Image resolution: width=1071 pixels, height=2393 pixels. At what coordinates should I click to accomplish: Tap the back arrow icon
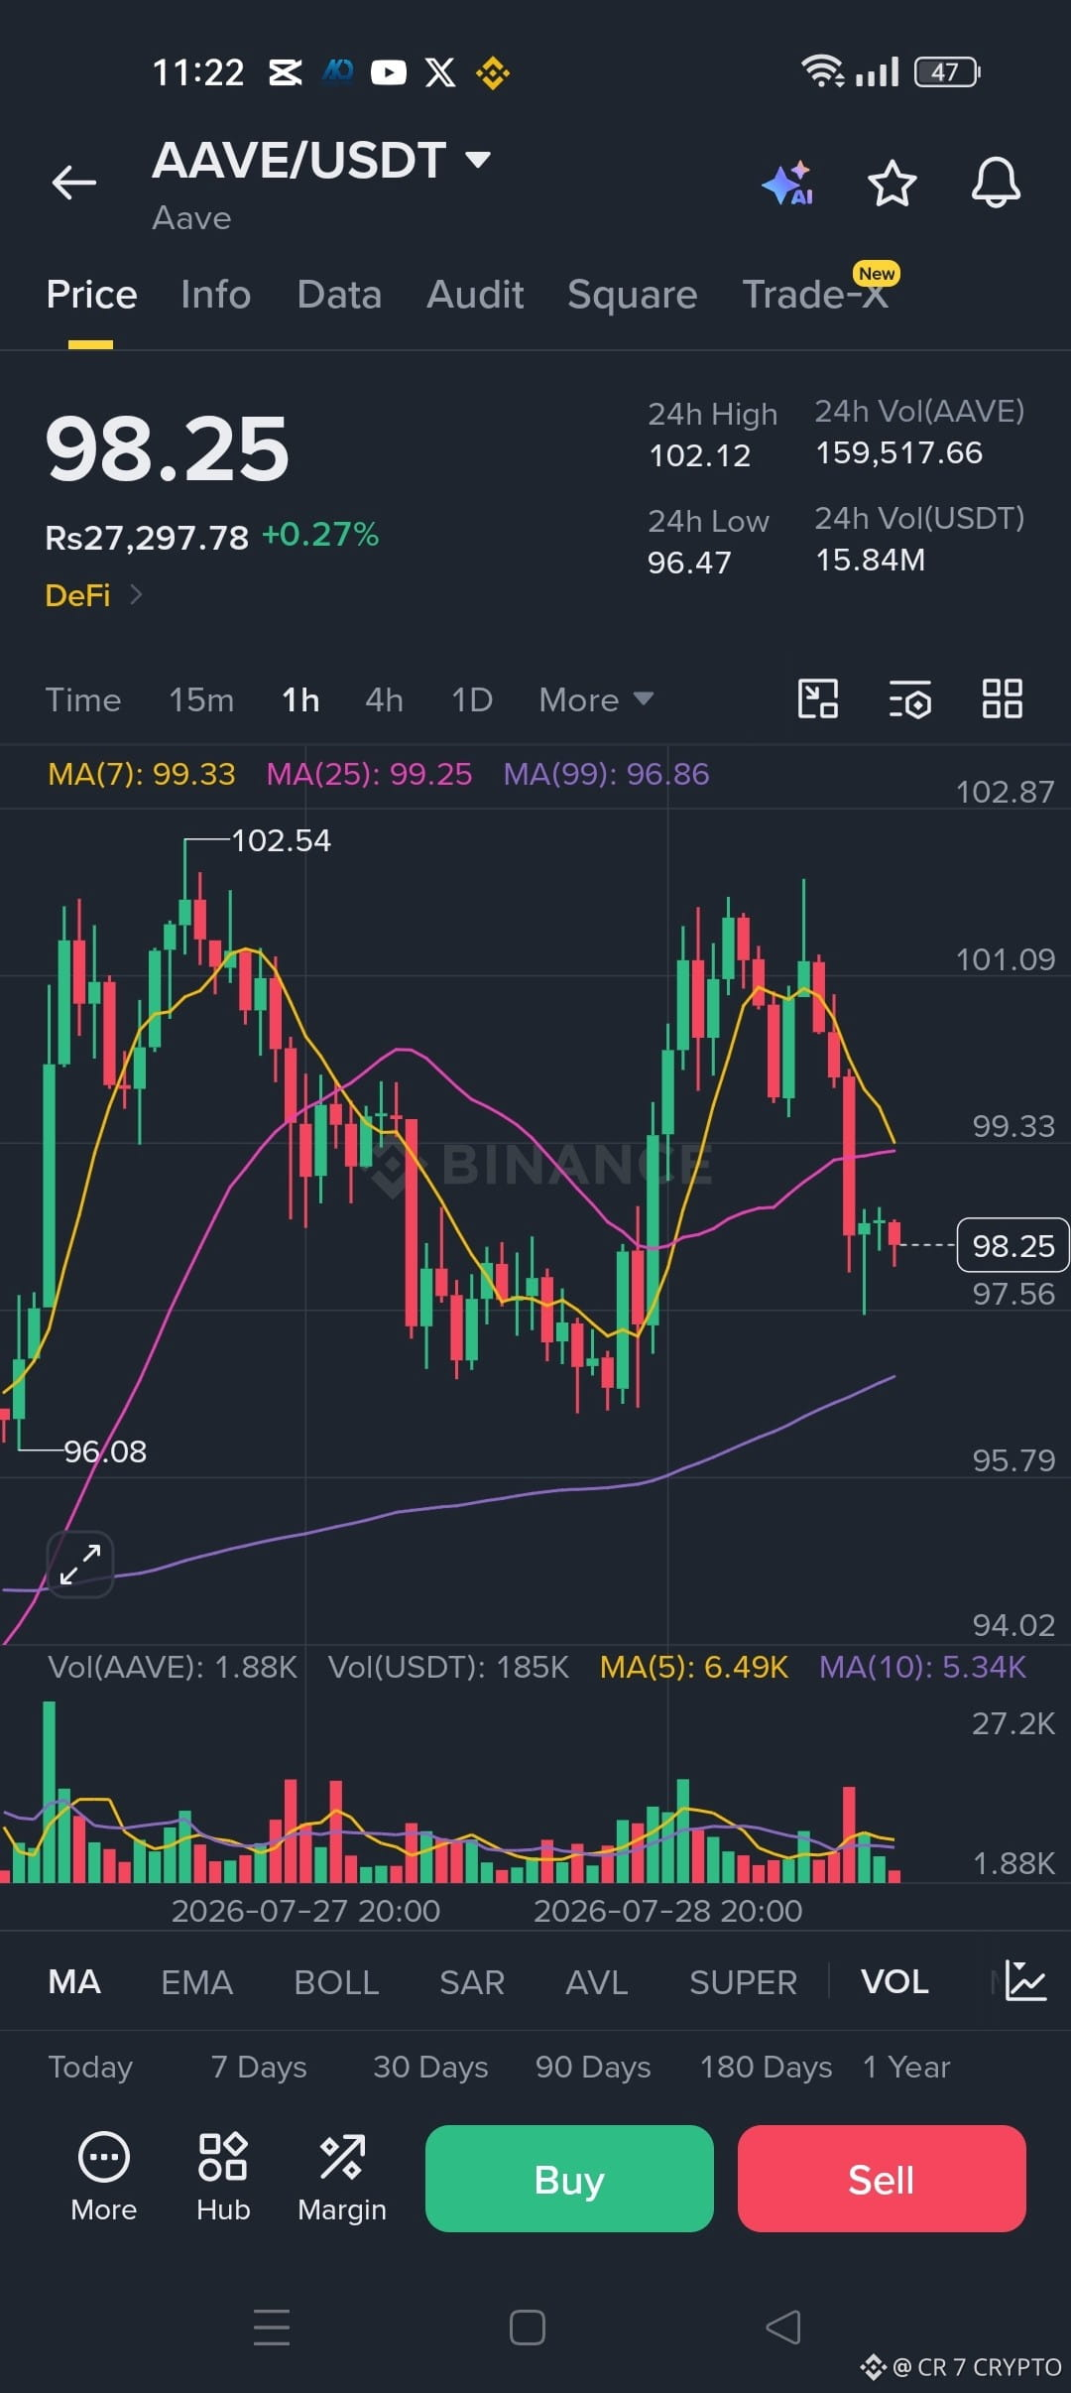pyautogui.click(x=74, y=183)
